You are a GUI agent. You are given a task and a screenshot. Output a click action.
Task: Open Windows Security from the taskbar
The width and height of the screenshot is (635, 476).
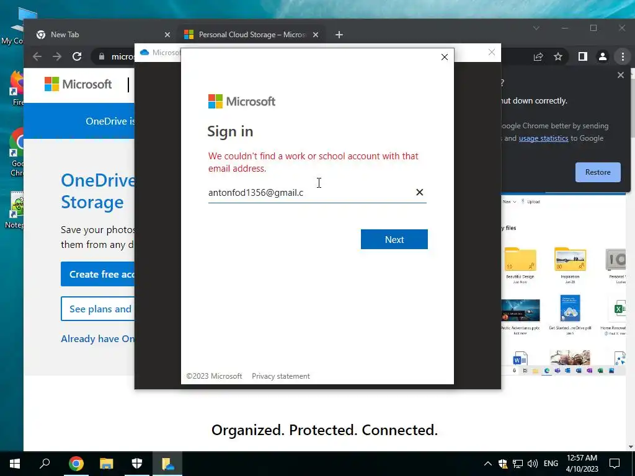click(137, 464)
